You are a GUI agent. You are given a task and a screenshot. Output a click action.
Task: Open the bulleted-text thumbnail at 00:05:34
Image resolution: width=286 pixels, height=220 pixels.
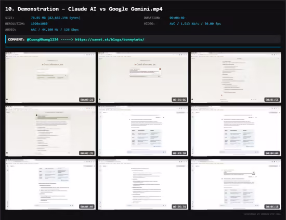coord(143,185)
